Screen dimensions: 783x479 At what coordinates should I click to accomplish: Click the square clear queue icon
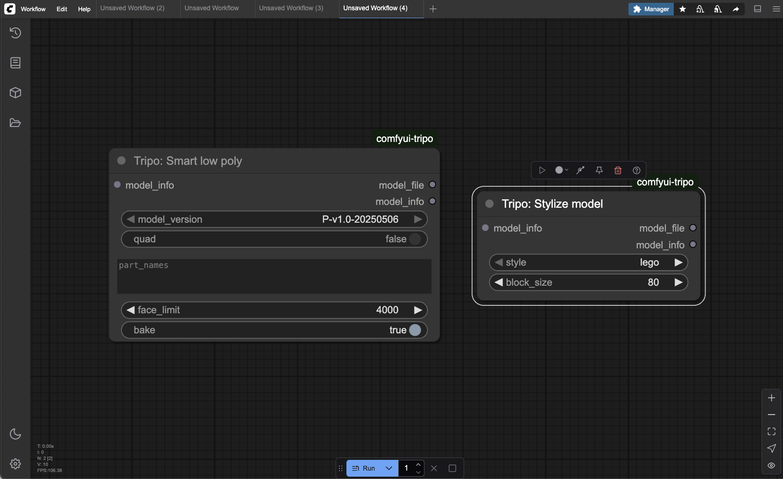pyautogui.click(x=452, y=468)
